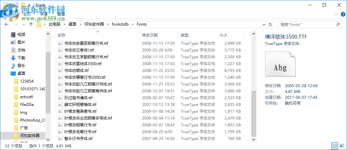
Task: Expand the fonkztdb breadcrumb chevron
Action: [133, 24]
